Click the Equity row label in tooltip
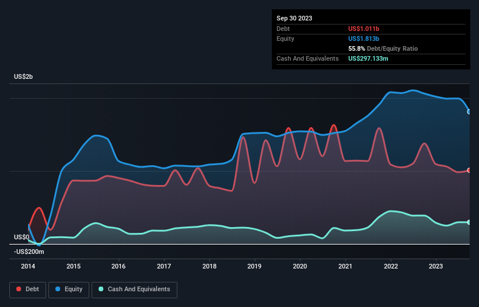479x307 pixels. (x=285, y=39)
